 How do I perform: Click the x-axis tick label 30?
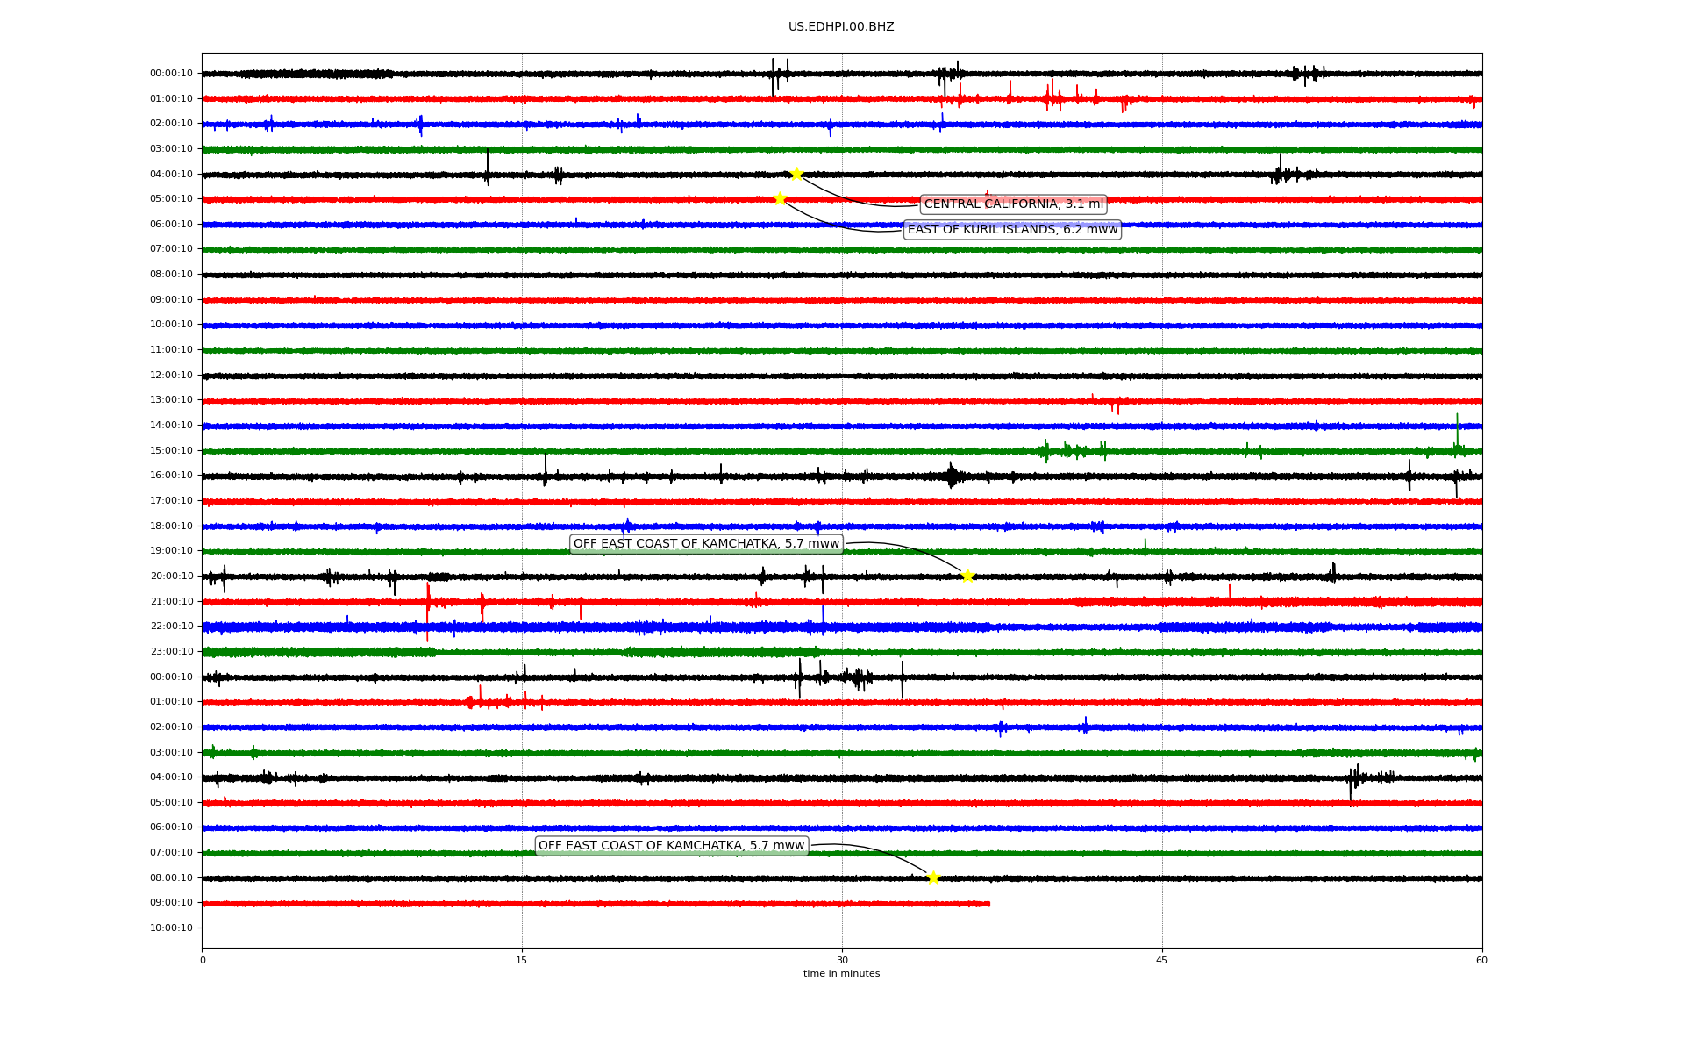point(842,960)
